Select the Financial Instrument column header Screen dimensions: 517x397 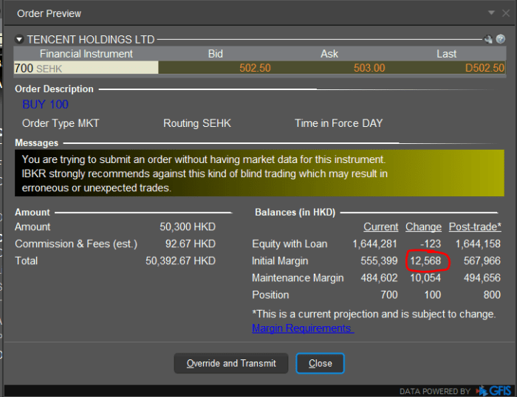86,54
